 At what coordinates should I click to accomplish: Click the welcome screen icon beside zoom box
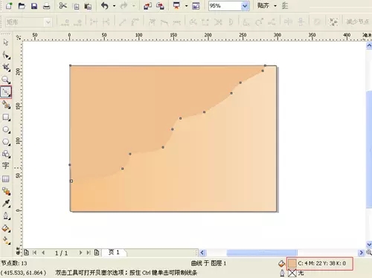(196, 6)
